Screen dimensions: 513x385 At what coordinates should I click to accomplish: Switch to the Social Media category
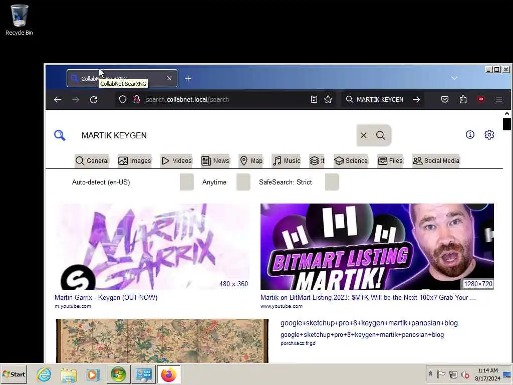pyautogui.click(x=436, y=161)
